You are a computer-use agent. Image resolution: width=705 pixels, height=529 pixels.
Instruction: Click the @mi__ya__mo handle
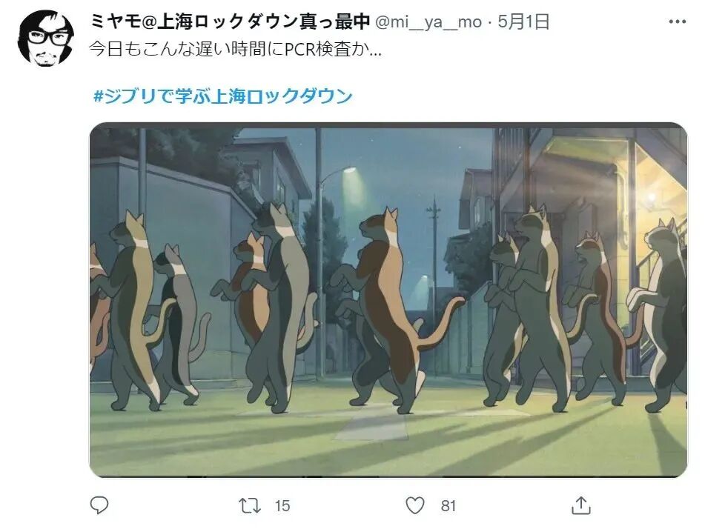point(428,21)
